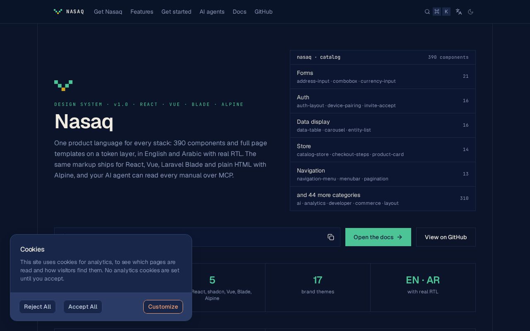Open the Forms catalog row
The image size is (530, 331).
(x=383, y=77)
